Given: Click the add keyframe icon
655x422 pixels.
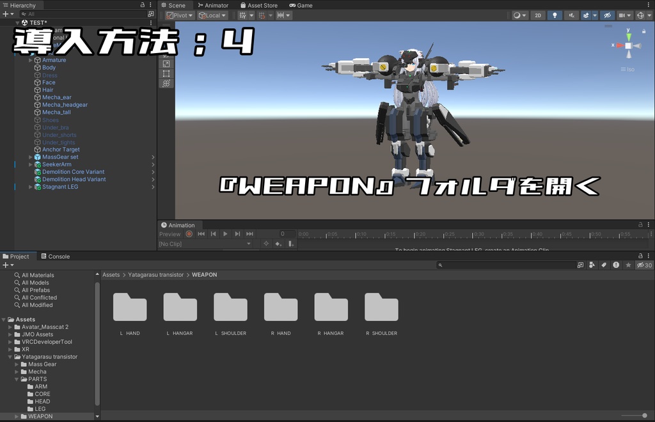Looking at the screenshot, I should (x=278, y=244).
